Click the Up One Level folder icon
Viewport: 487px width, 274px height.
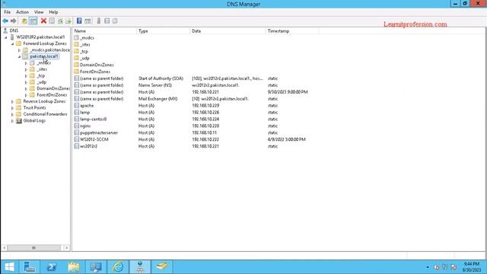24,21
